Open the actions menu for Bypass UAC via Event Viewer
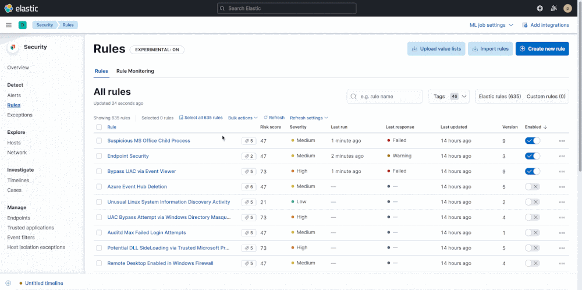 point(562,171)
